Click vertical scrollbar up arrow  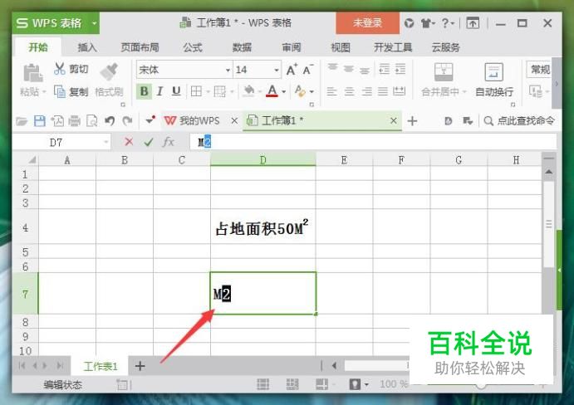pyautogui.click(x=549, y=172)
